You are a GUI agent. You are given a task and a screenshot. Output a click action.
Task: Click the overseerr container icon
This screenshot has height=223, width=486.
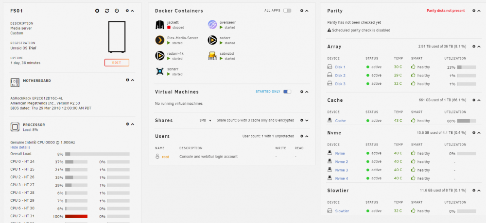point(212,25)
